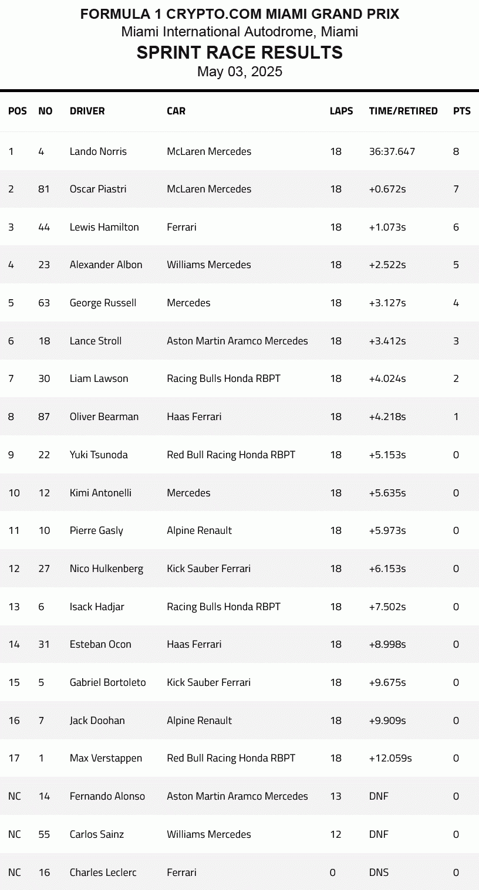
Task: Click the Sprint Race Results heading
Action: 239,53
